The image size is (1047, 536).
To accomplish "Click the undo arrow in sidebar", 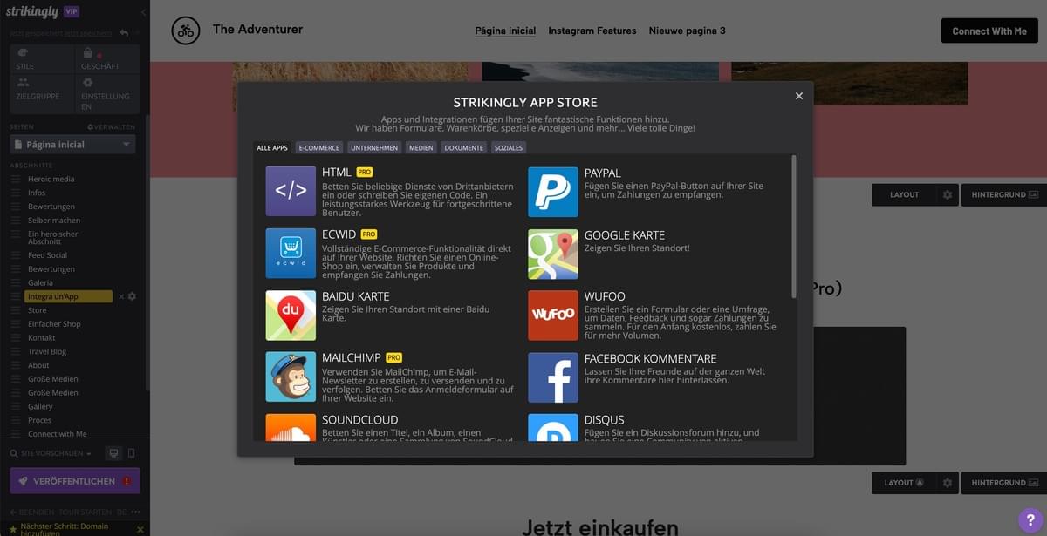I will 124,33.
